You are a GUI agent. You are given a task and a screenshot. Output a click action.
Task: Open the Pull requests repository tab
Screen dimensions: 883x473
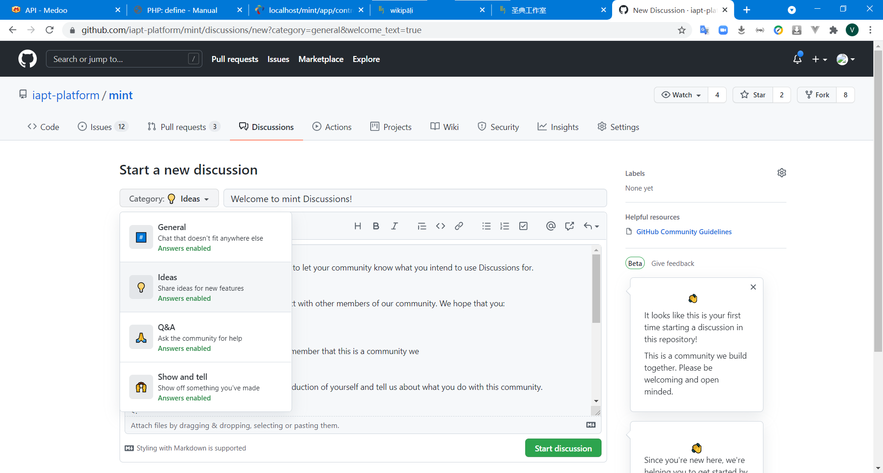pyautogui.click(x=183, y=127)
